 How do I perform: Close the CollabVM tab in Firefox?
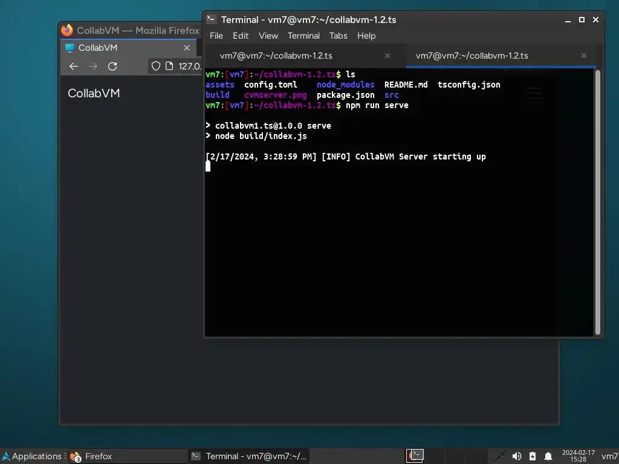(187, 48)
